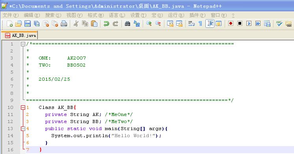This screenshot has height=154, width=294.
Task: Toggle word wrap toolbar icon
Action: coord(191,24)
